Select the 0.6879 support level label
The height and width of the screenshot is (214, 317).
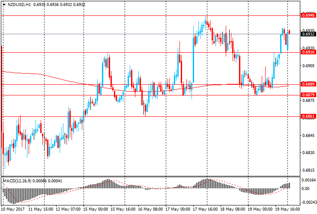pos(308,95)
